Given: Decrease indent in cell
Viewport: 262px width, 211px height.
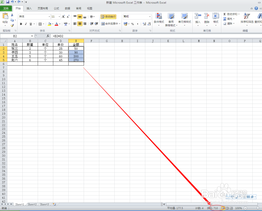Looking at the screenshot, I should point(91,24).
